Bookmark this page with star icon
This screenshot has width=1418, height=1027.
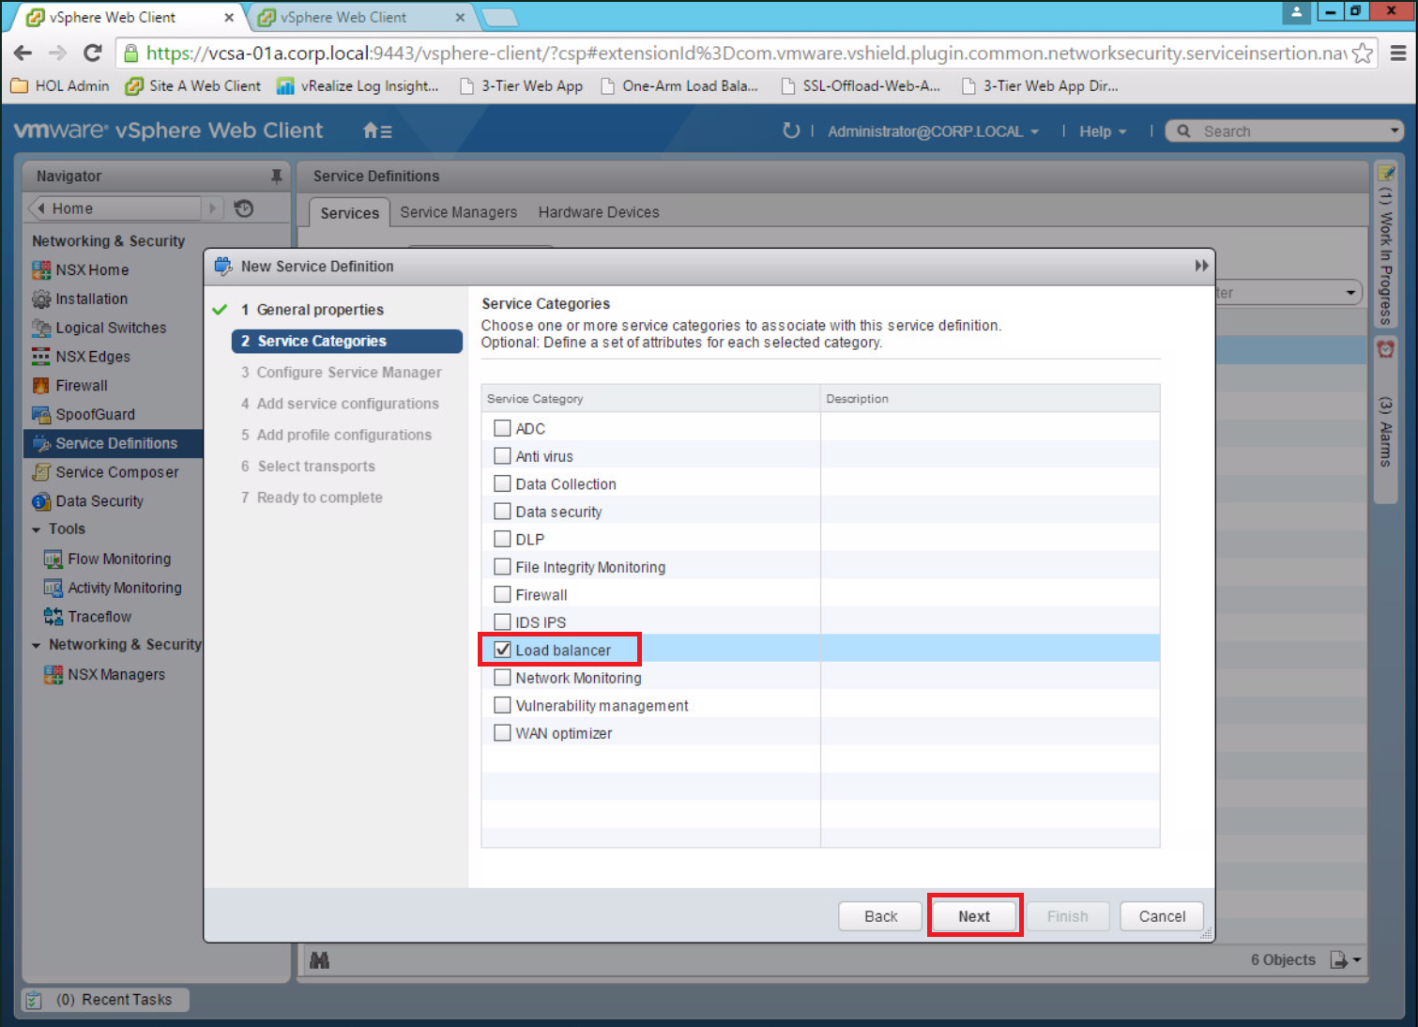pyautogui.click(x=1363, y=54)
